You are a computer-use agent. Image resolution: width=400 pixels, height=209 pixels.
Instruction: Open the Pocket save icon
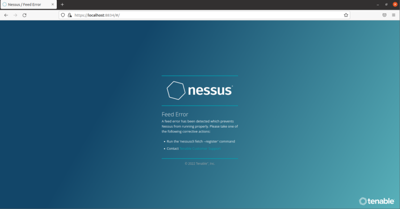(385, 15)
